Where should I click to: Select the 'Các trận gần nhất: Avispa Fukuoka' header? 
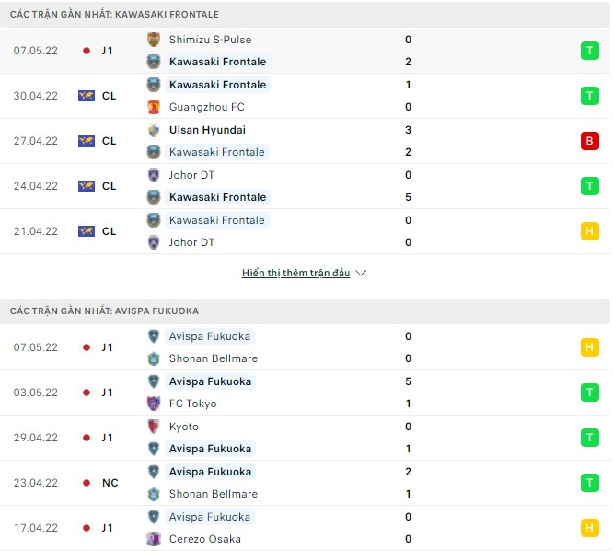click(x=105, y=311)
